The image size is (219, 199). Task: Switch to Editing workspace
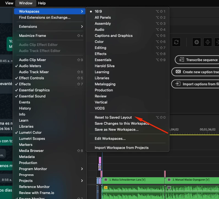tap(128, 48)
